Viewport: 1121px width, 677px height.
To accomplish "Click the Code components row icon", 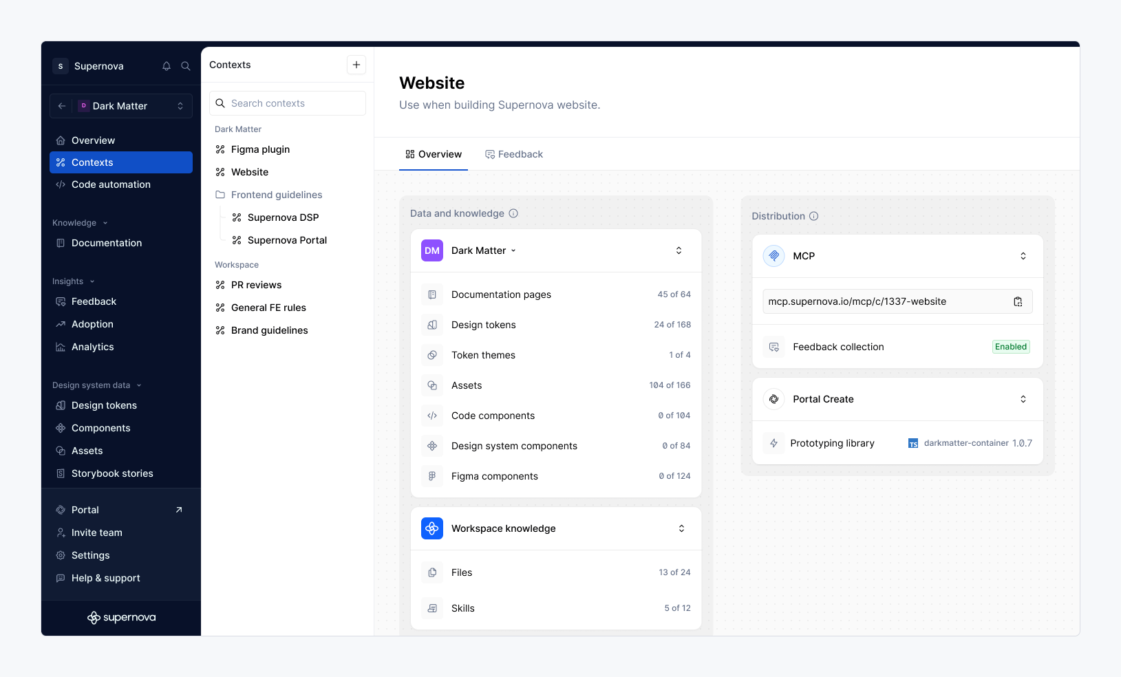I will pos(432,416).
